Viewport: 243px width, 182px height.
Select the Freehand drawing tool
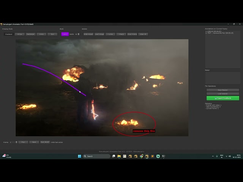click(9, 34)
